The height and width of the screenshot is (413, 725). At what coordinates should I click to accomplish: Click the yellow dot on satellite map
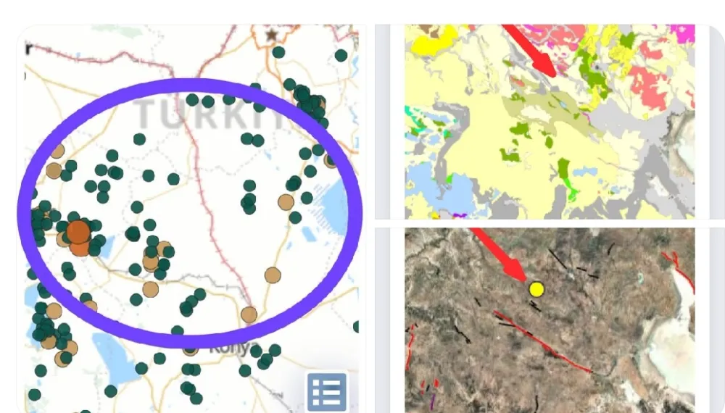[x=536, y=290]
